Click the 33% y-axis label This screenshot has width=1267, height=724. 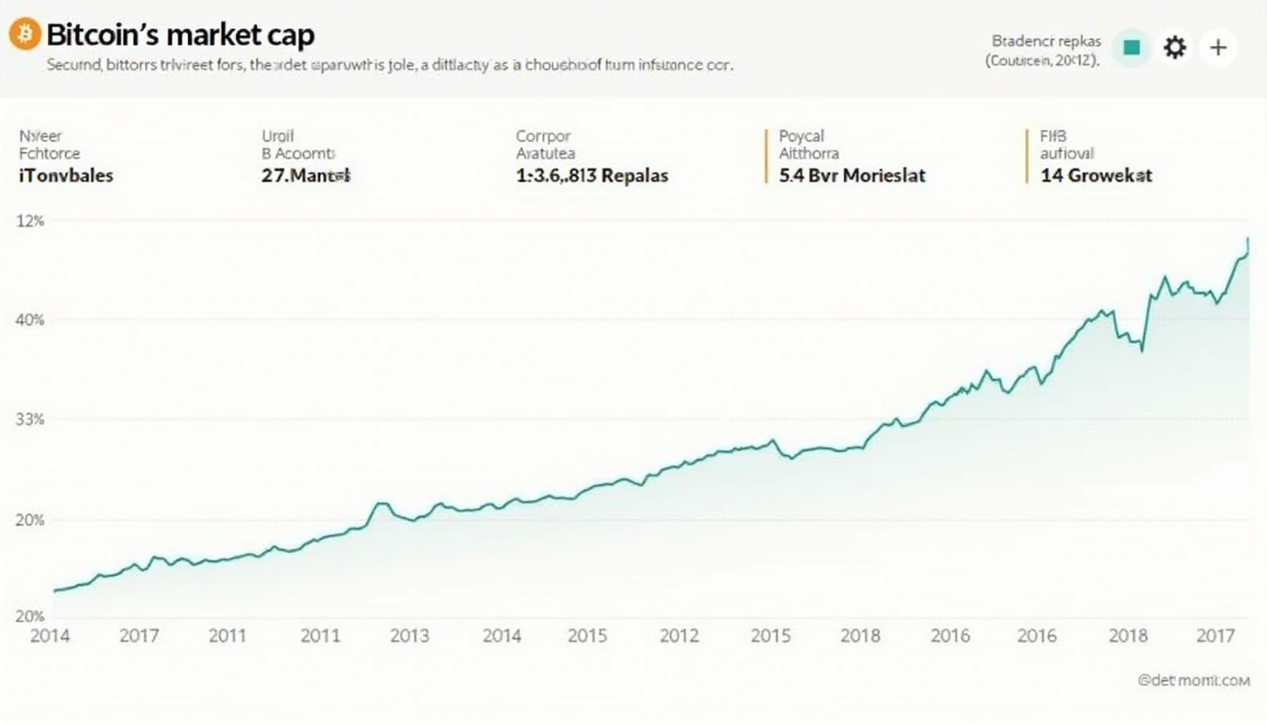click(30, 419)
